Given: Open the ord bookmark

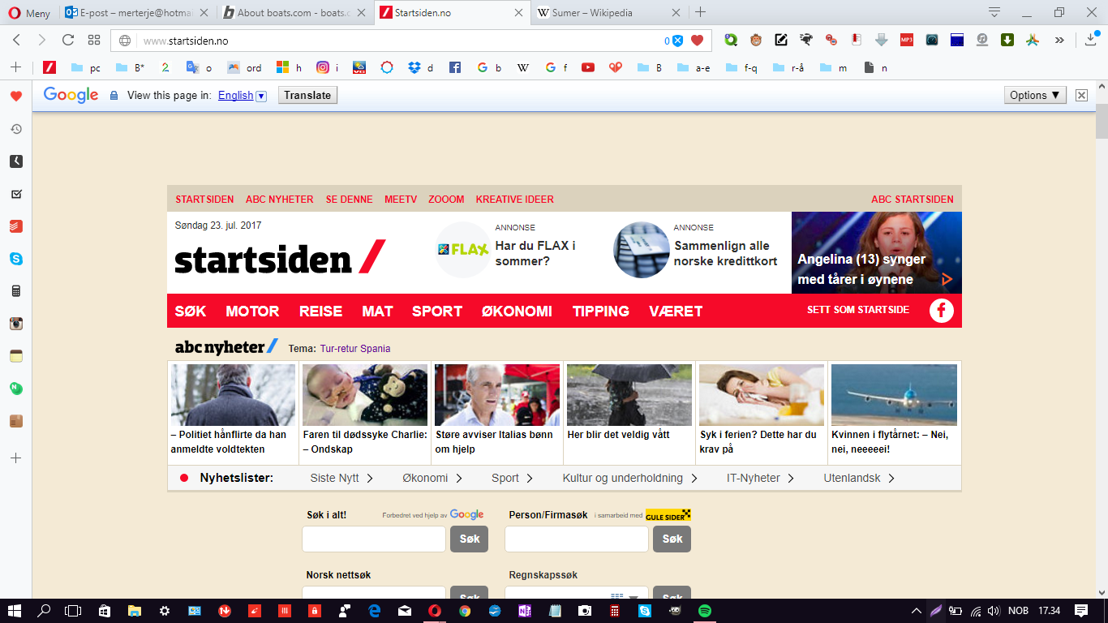Looking at the screenshot, I should click(245, 68).
